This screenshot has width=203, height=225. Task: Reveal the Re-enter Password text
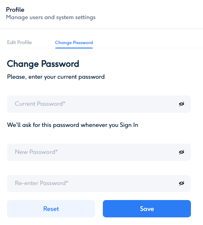pos(182,183)
